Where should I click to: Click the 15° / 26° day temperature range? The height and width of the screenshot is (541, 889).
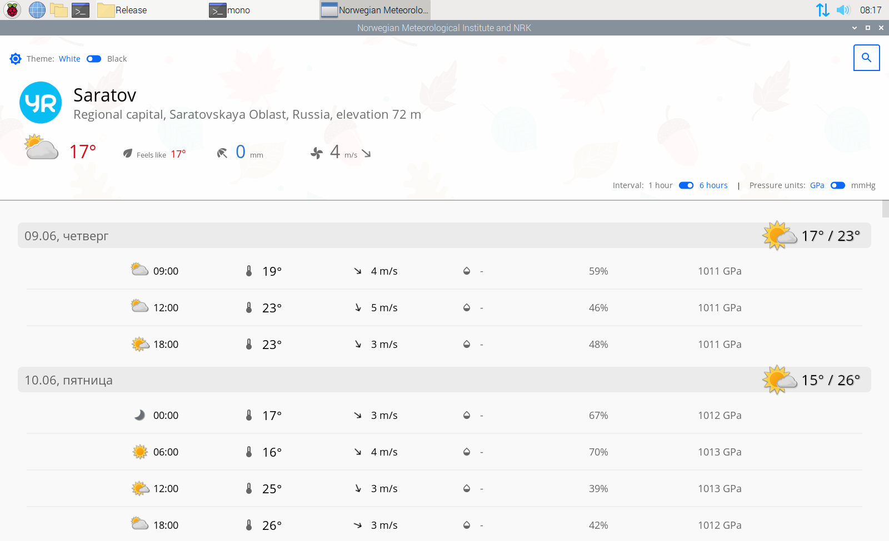coord(831,380)
